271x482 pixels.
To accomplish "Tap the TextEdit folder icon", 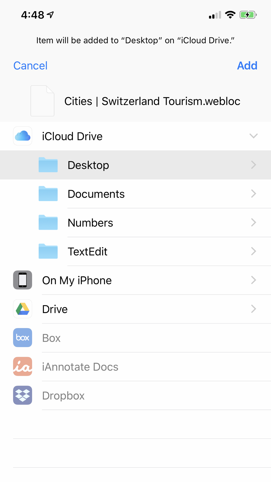I will 48,251.
